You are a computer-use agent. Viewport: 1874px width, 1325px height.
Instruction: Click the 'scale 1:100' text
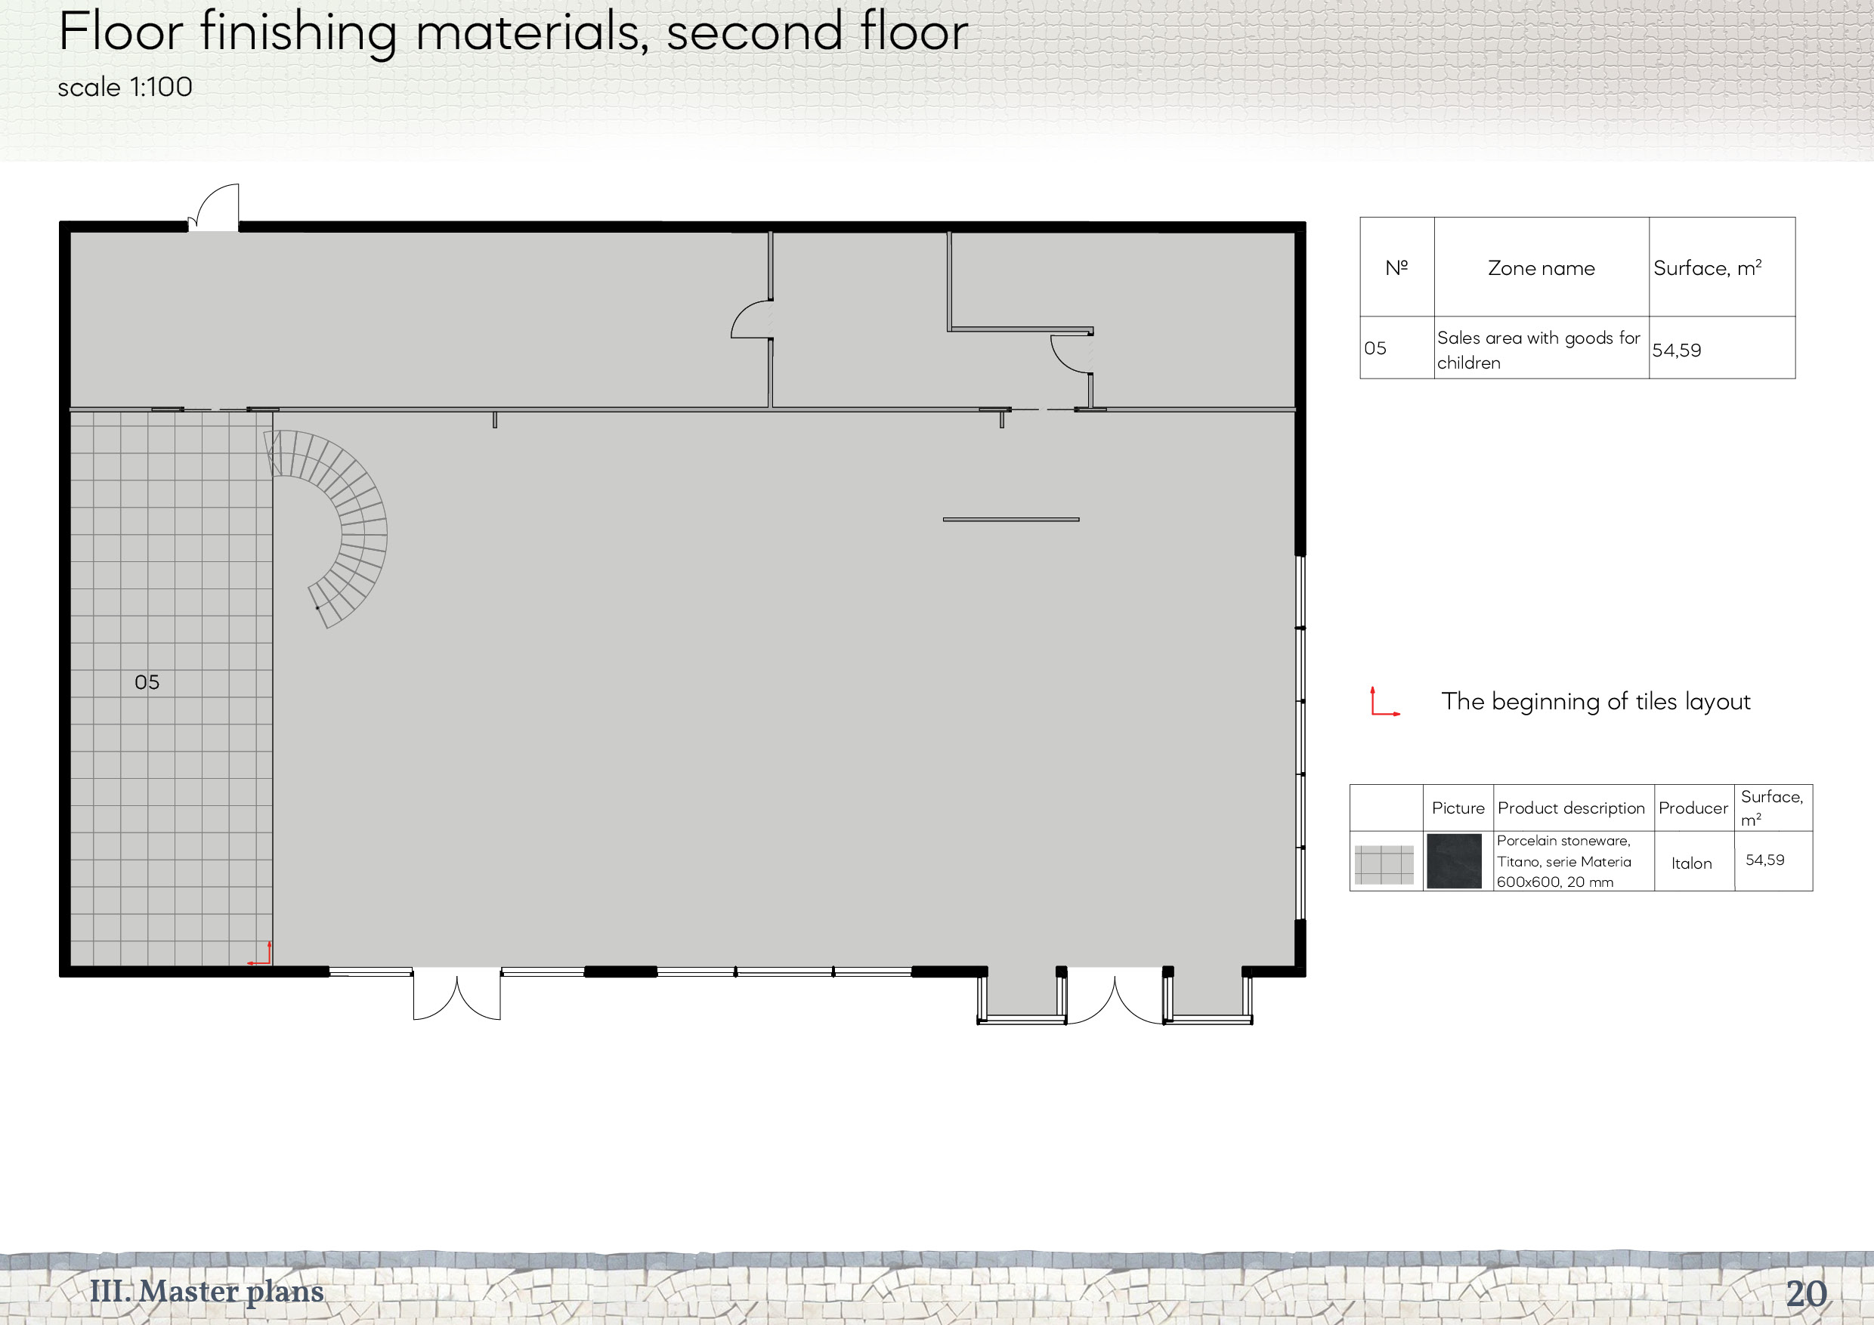125,88
